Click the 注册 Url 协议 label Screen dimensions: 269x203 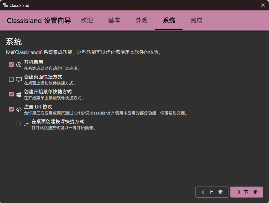point(38,107)
